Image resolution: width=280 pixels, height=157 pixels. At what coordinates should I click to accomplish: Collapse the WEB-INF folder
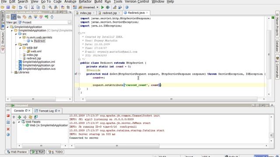coord(20,48)
